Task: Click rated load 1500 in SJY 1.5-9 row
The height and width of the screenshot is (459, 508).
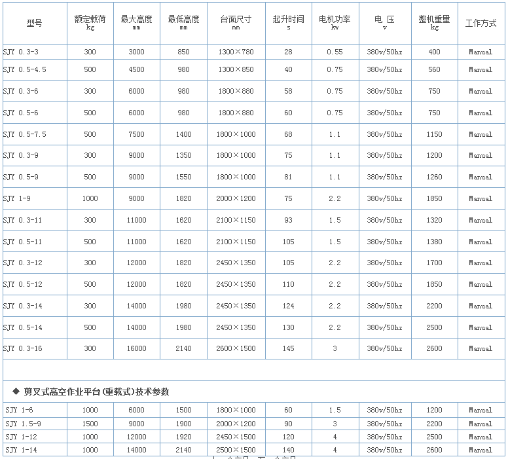Action: click(x=90, y=424)
